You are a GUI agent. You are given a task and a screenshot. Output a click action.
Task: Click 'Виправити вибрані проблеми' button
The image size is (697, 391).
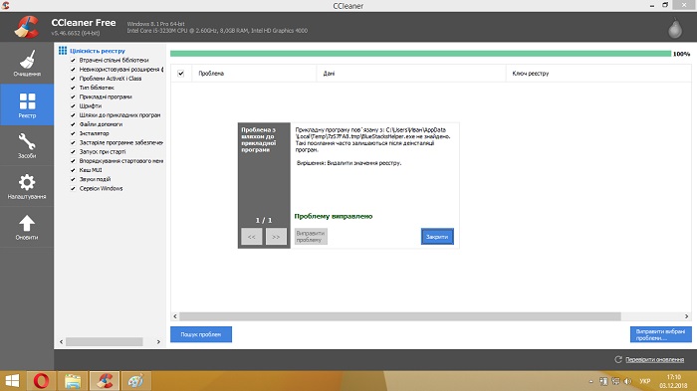660,334
